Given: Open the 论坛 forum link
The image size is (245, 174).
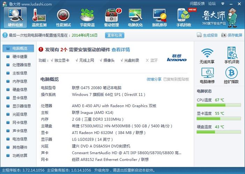Looking at the screenshot, I should click(212, 3).
